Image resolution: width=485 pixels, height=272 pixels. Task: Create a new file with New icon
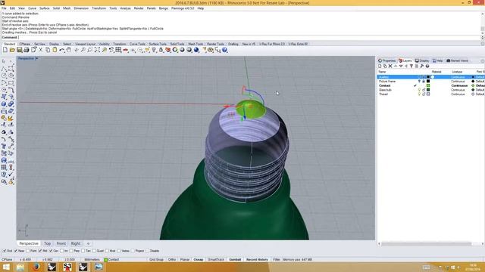(x=5, y=50)
